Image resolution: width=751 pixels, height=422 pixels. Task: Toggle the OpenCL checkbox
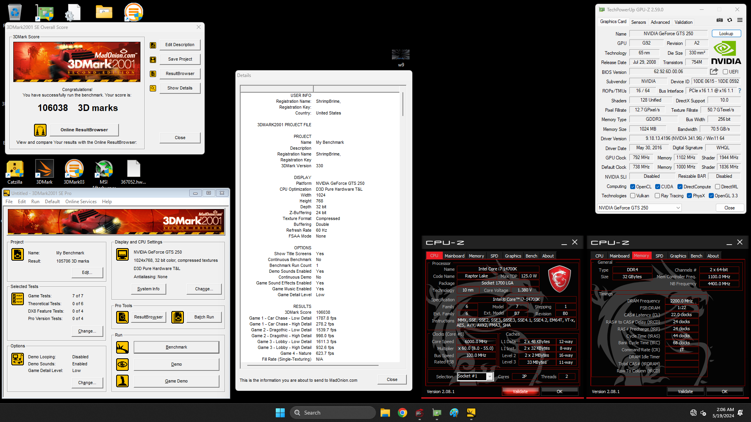coord(632,187)
